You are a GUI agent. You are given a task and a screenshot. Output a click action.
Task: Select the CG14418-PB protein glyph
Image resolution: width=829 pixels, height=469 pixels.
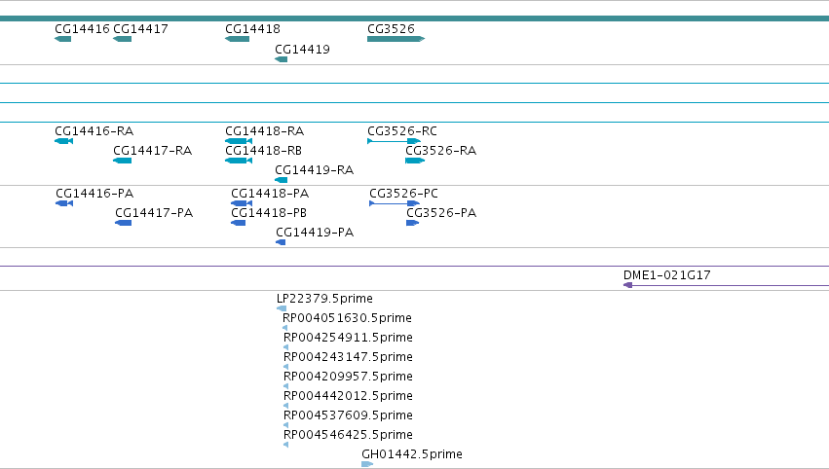click(x=239, y=223)
